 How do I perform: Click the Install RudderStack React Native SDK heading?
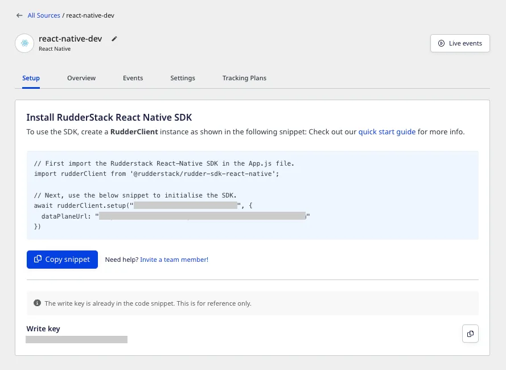109,117
